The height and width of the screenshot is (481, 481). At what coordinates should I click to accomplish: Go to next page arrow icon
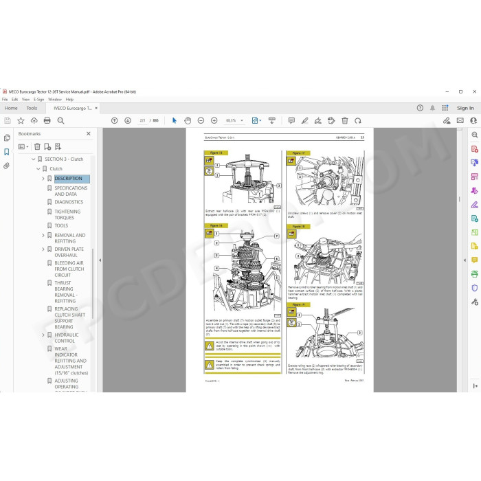click(x=128, y=120)
